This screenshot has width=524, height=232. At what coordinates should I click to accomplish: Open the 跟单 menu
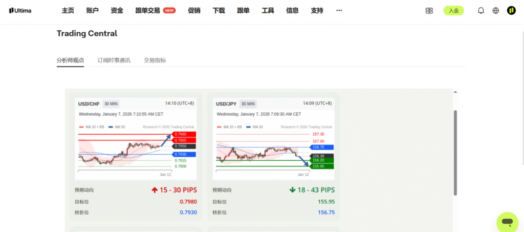[x=243, y=11]
